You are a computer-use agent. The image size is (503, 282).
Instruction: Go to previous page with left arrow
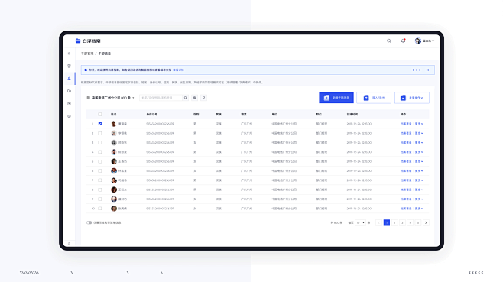click(379, 222)
